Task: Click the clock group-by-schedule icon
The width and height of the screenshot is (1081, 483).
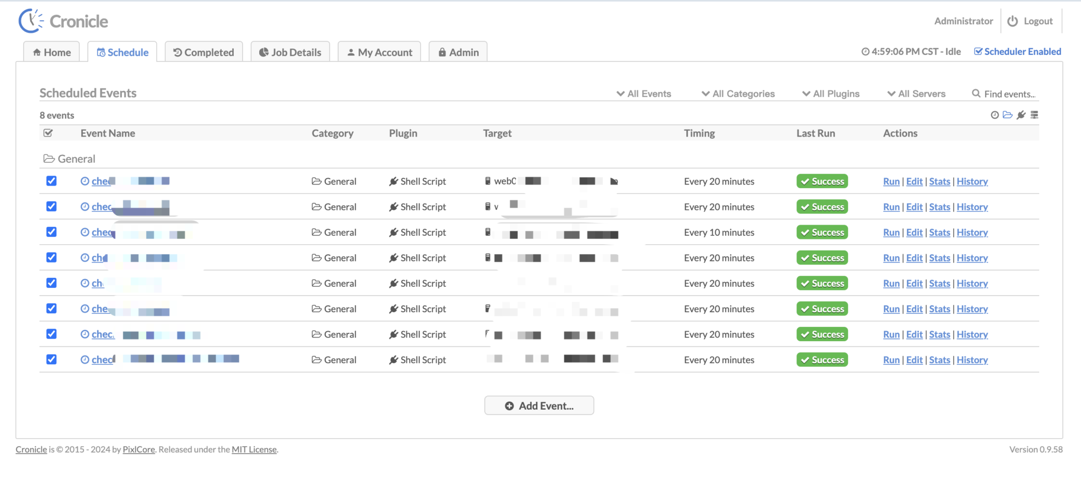Action: [994, 115]
